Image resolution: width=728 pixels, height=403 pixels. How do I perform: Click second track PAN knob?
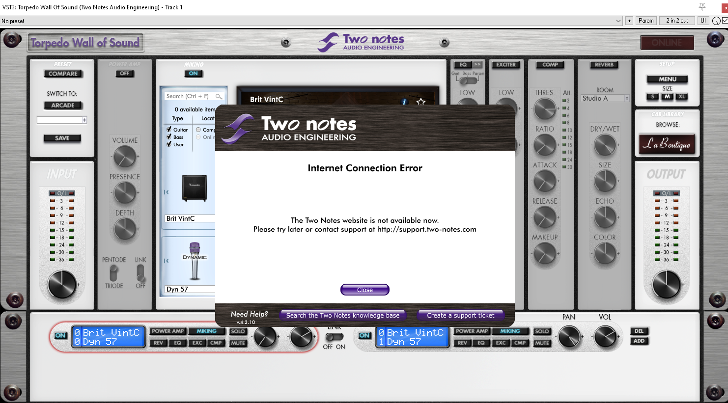[569, 337]
